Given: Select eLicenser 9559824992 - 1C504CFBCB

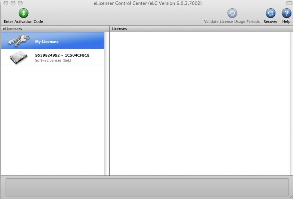Looking at the screenshot, I should click(x=53, y=57).
